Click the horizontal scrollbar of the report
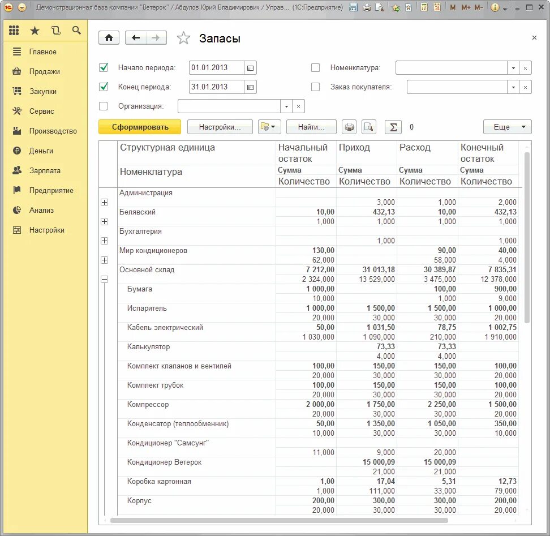Screen dimensions: 550x536 coord(279,521)
